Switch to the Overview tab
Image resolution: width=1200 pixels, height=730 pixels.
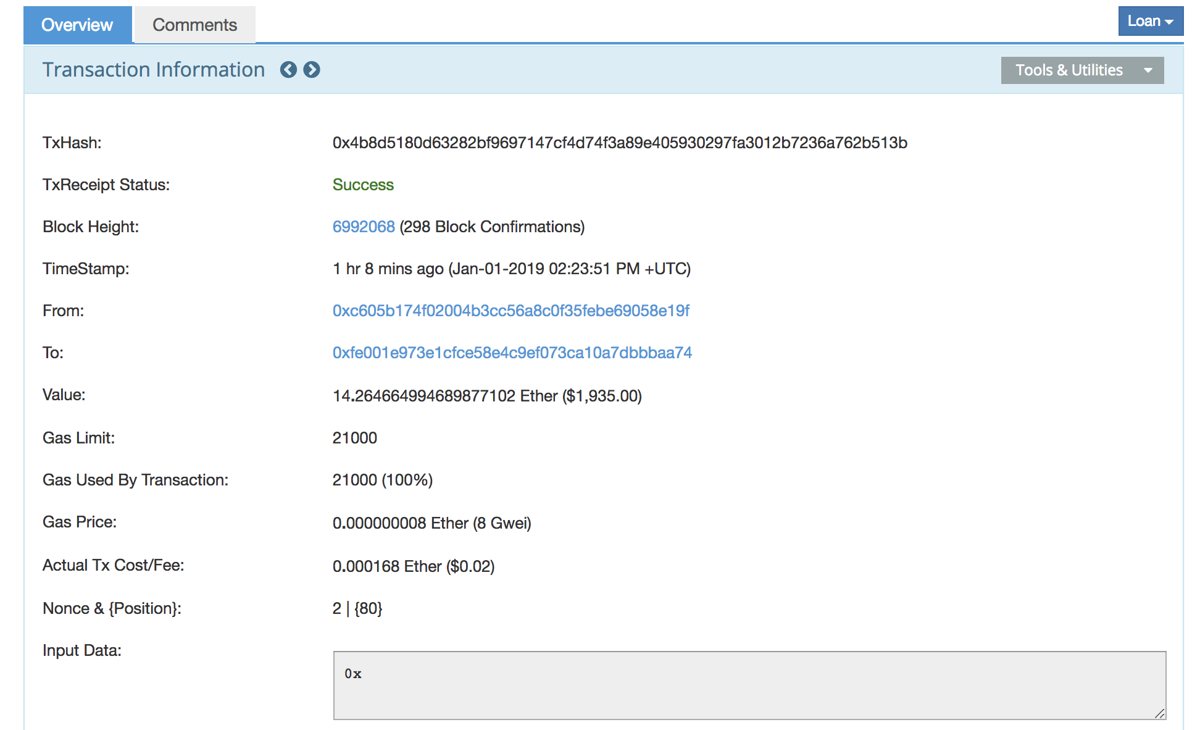[77, 25]
